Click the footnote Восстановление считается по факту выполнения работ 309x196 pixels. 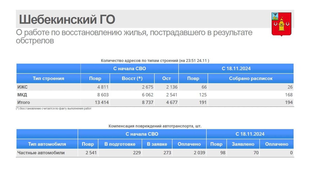tap(54, 109)
